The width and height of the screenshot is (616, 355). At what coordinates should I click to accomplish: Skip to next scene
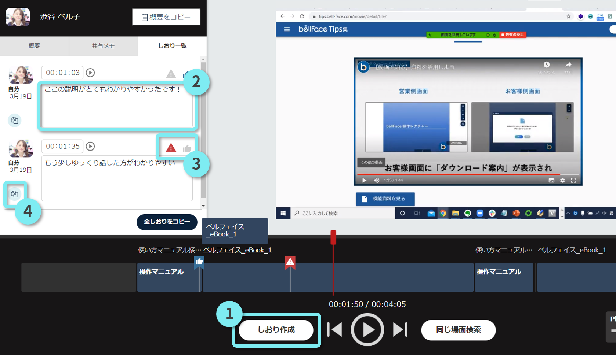[400, 330]
